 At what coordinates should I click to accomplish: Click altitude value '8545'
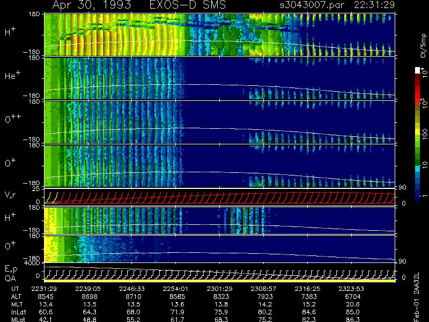(46, 297)
